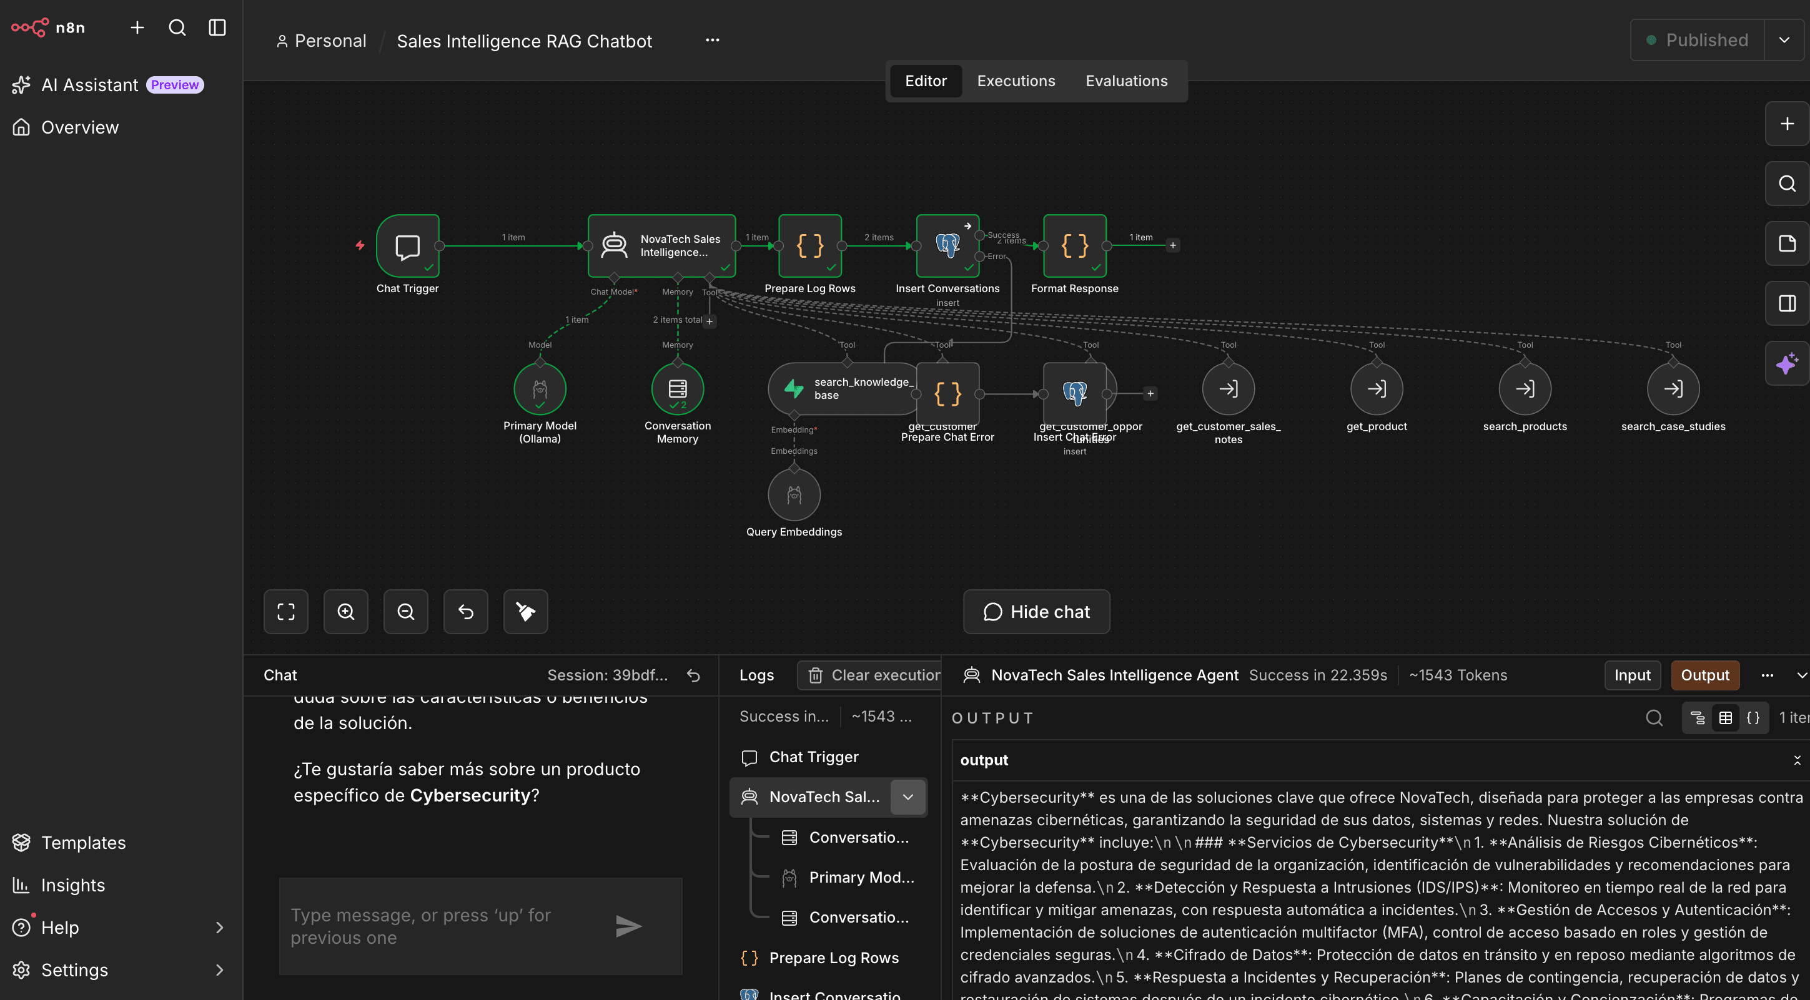Select Prepare Log Rows log entry
Screen dimensions: 1810x1000
click(x=828, y=958)
